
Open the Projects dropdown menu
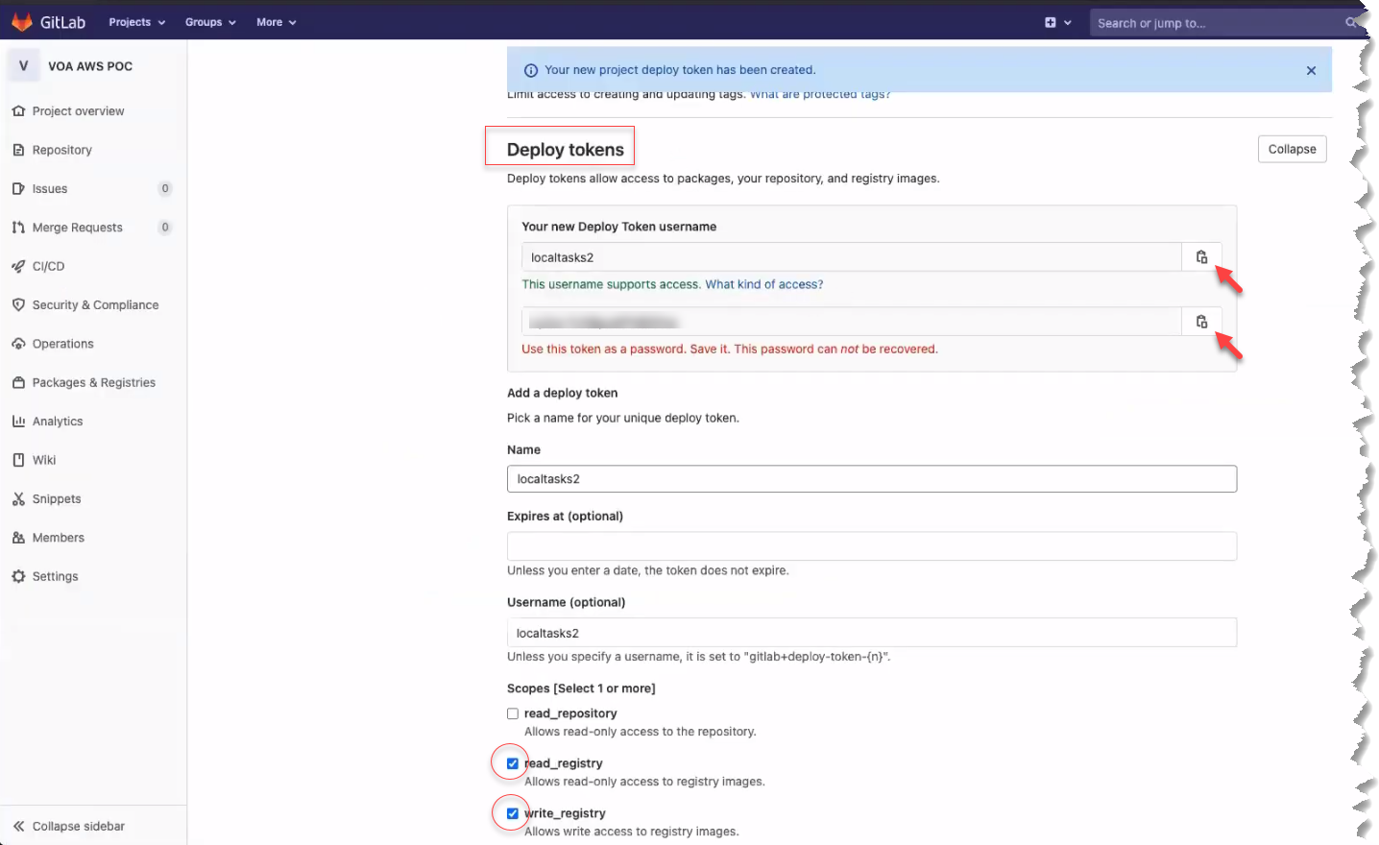tap(136, 22)
